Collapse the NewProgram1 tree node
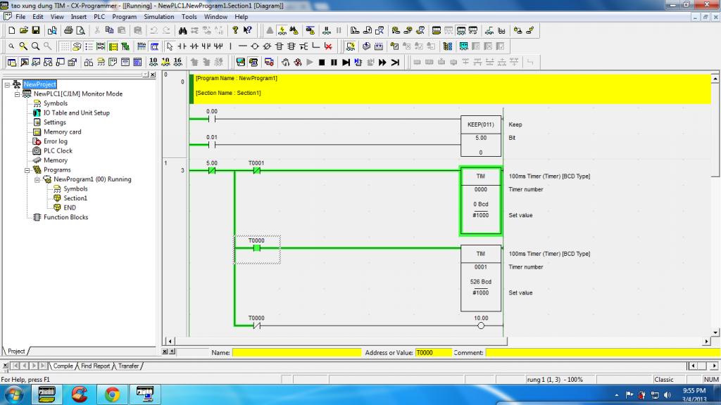The image size is (721, 405). click(x=37, y=179)
